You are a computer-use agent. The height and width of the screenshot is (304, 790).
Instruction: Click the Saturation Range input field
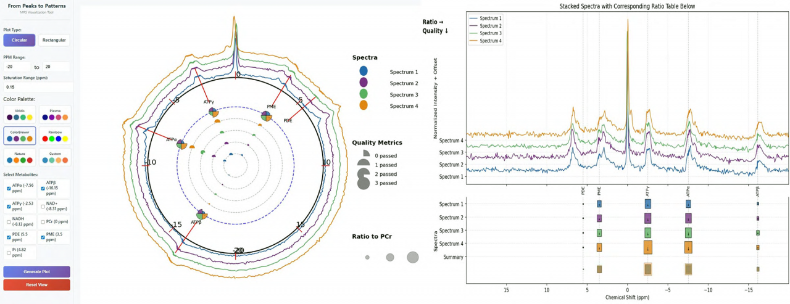pos(36,87)
